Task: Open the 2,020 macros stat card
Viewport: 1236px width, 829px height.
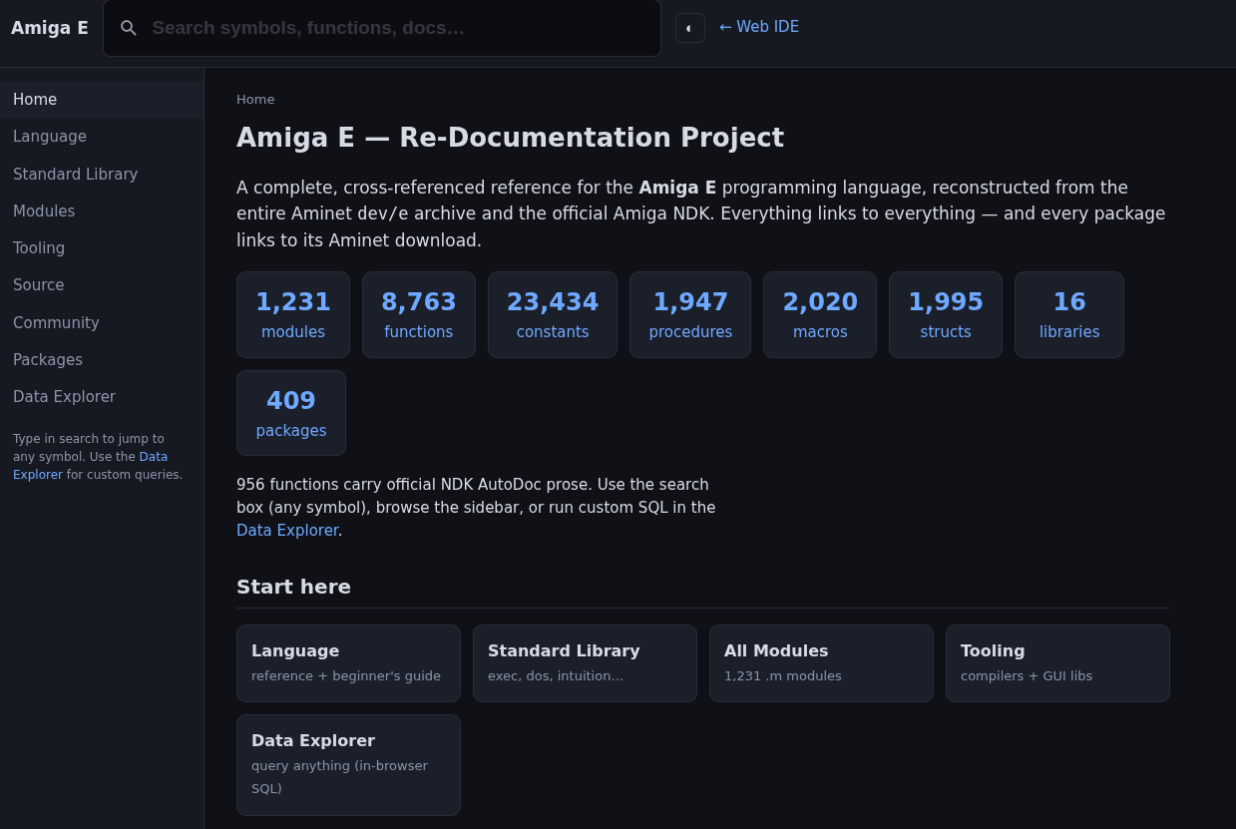Action: pyautogui.click(x=820, y=314)
